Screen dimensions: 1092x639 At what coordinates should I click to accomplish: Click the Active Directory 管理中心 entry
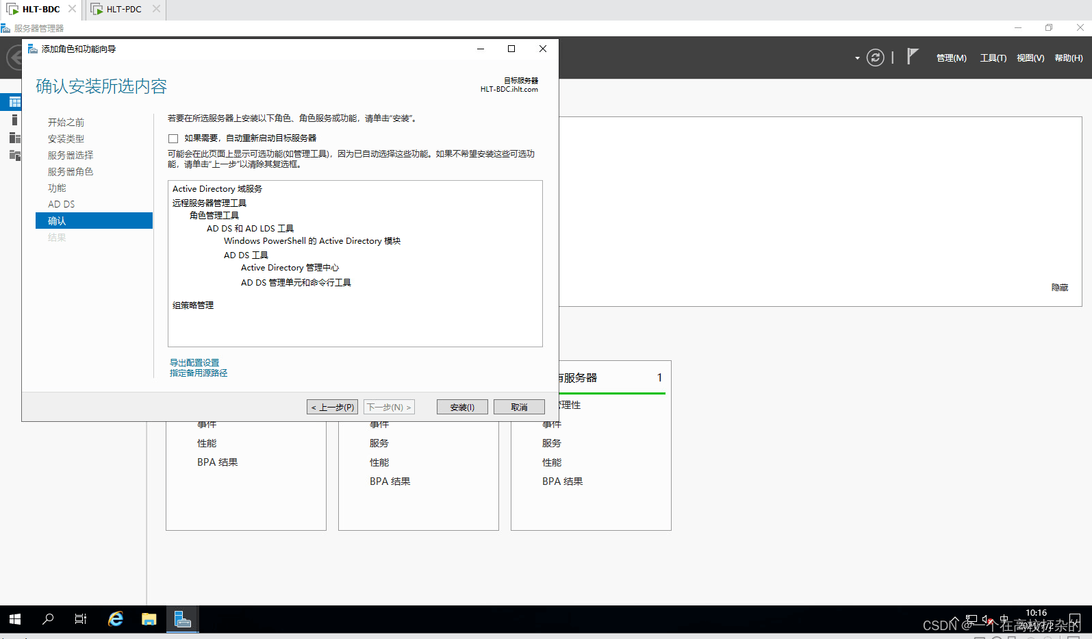click(x=290, y=268)
